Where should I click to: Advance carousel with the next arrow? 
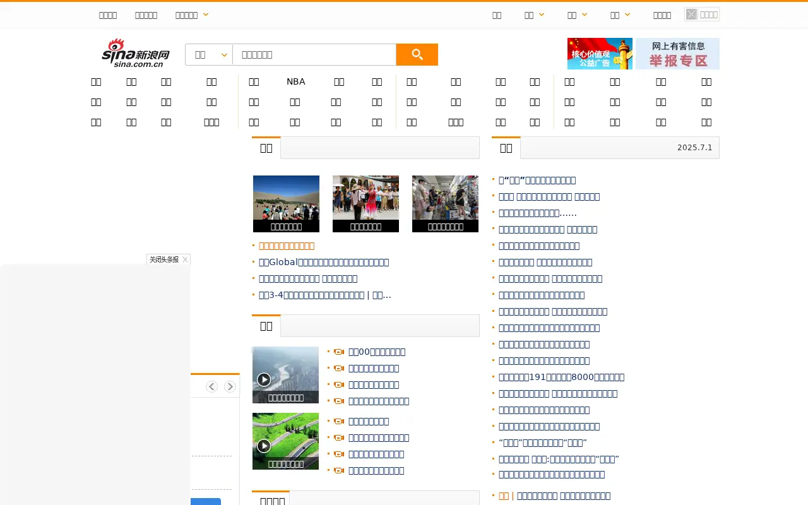click(230, 386)
